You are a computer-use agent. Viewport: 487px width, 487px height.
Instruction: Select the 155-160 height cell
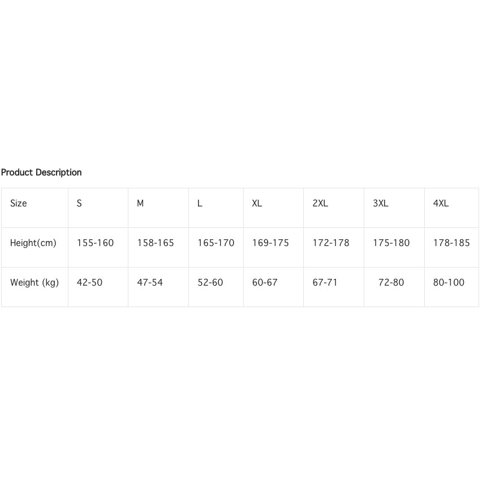pos(95,243)
